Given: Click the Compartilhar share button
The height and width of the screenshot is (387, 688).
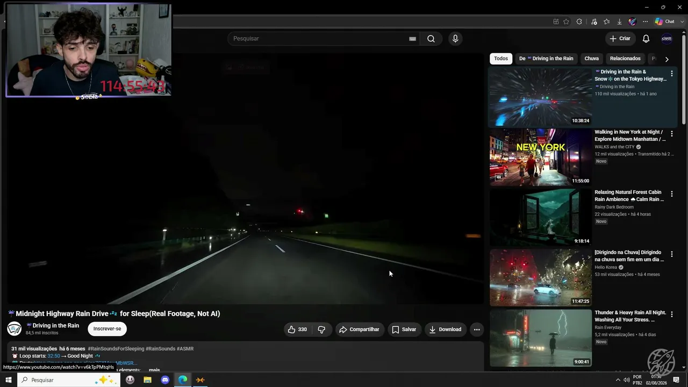Looking at the screenshot, I should click(x=359, y=329).
